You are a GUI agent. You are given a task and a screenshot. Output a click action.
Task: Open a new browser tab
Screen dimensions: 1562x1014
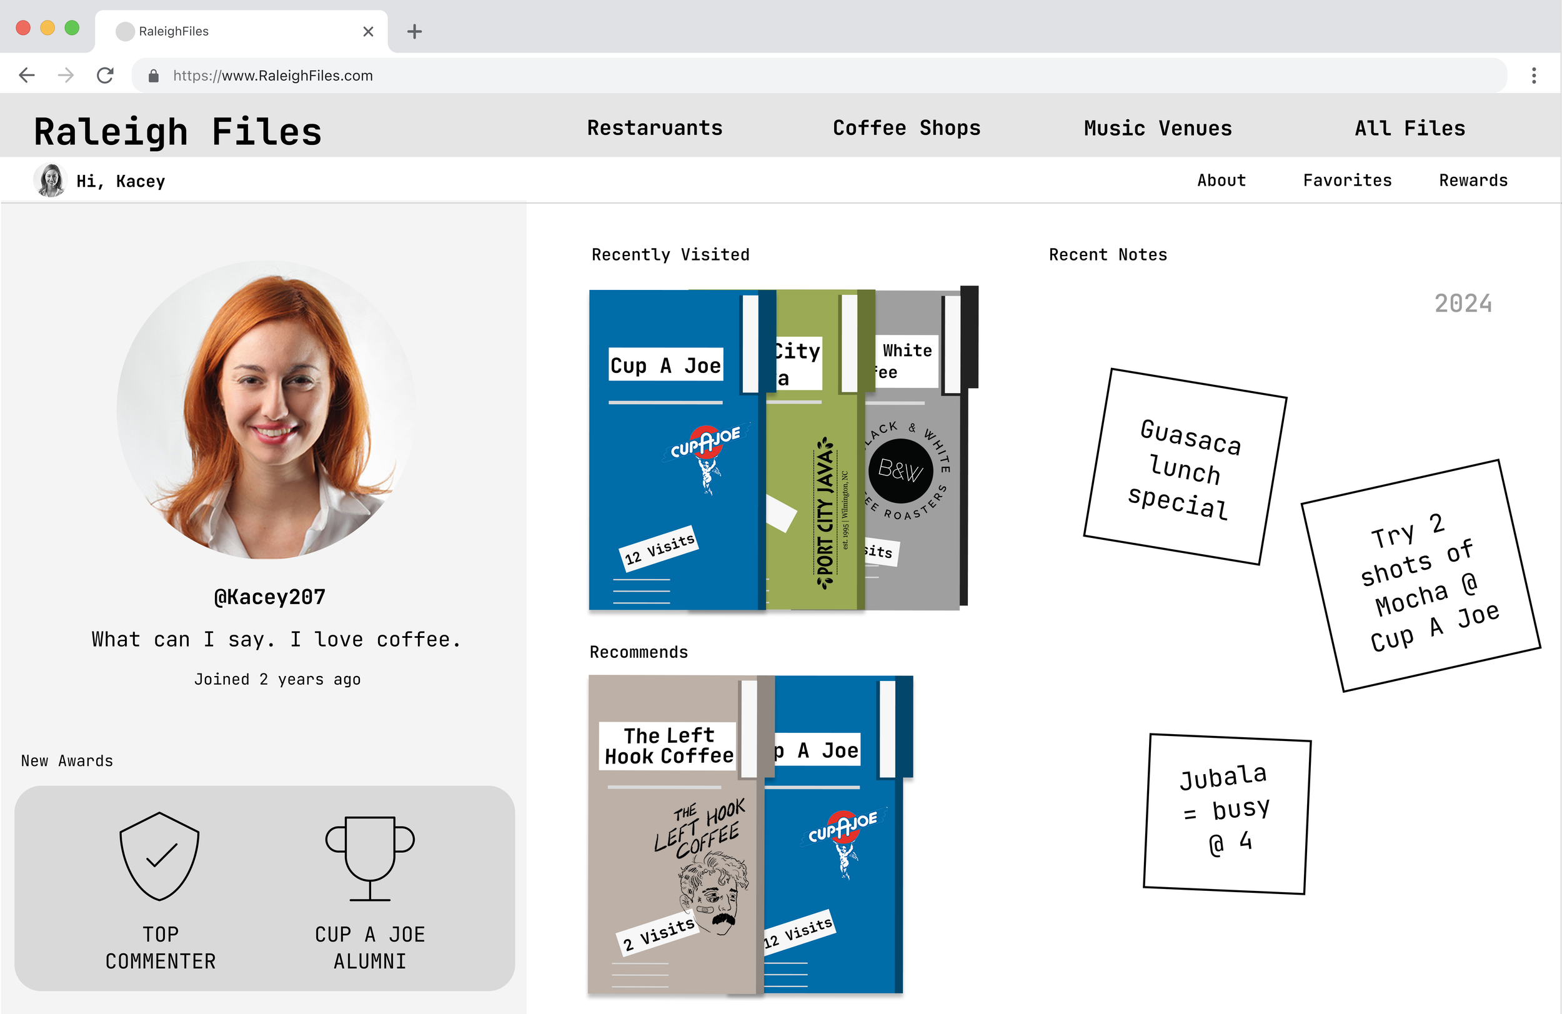(x=414, y=31)
